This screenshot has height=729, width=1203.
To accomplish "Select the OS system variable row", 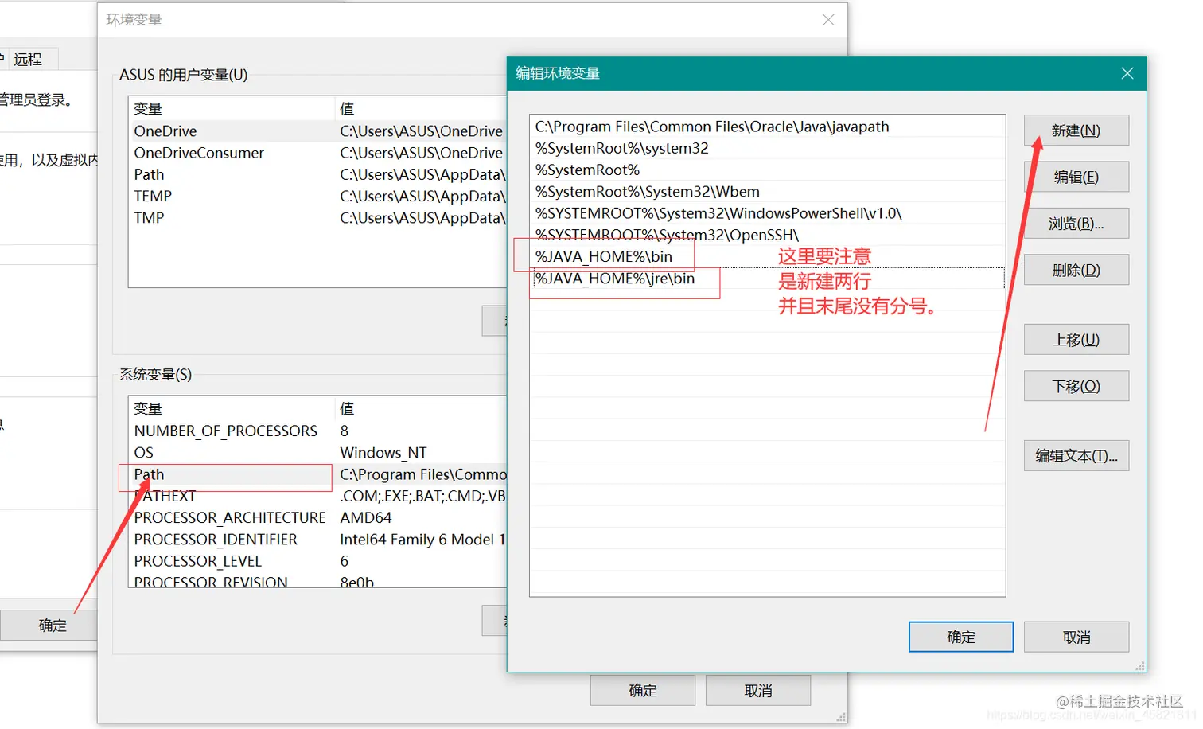I will (143, 452).
